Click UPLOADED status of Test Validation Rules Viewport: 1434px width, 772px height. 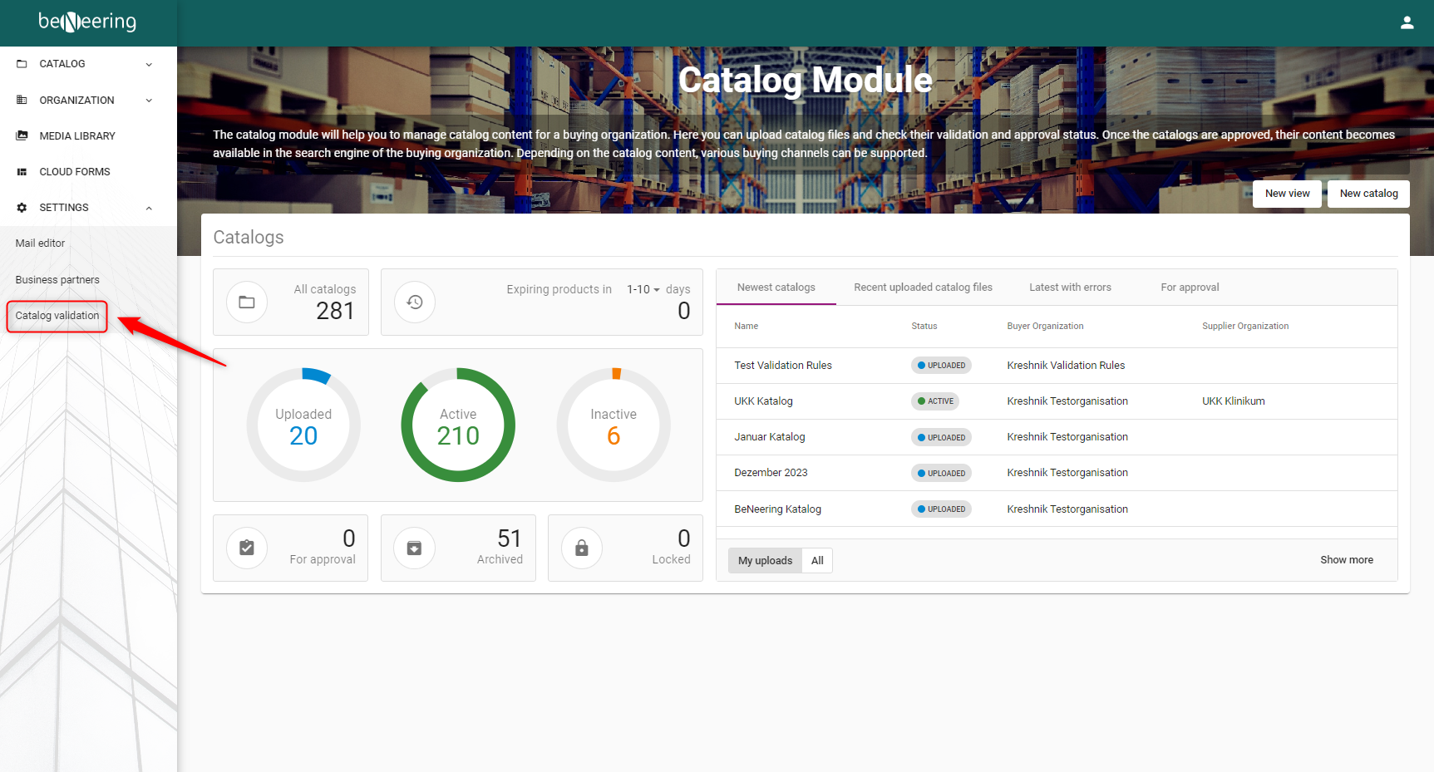click(941, 366)
